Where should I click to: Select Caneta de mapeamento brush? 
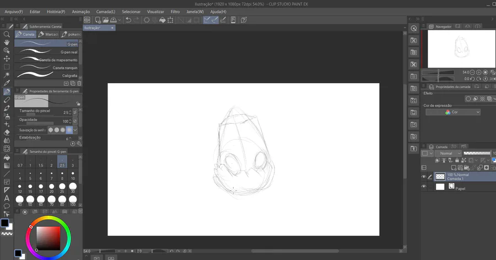pos(46,59)
